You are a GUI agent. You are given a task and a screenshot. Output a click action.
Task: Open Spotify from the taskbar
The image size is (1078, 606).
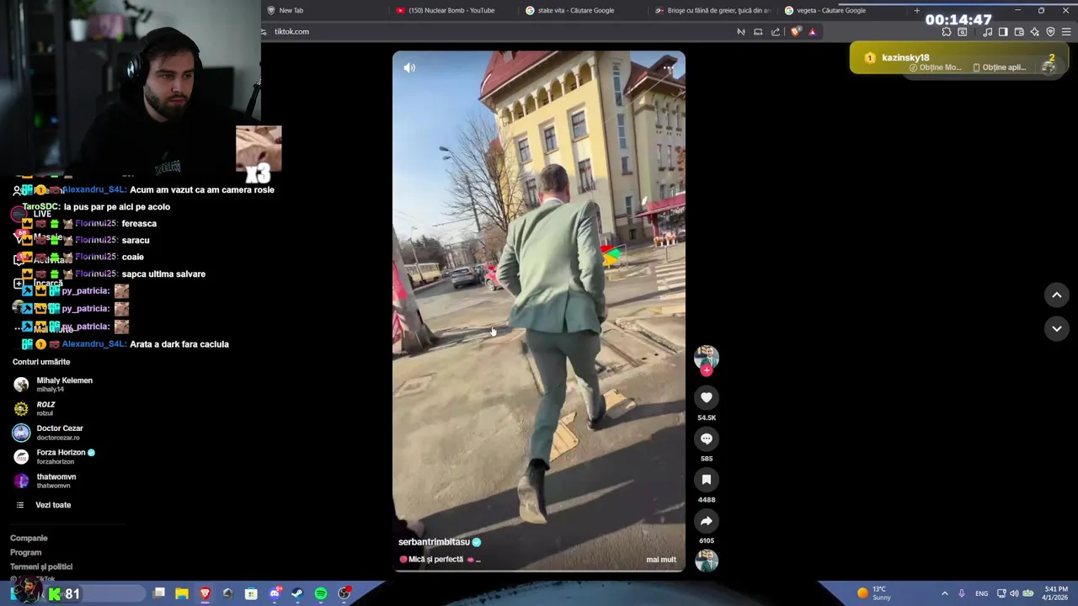point(321,593)
